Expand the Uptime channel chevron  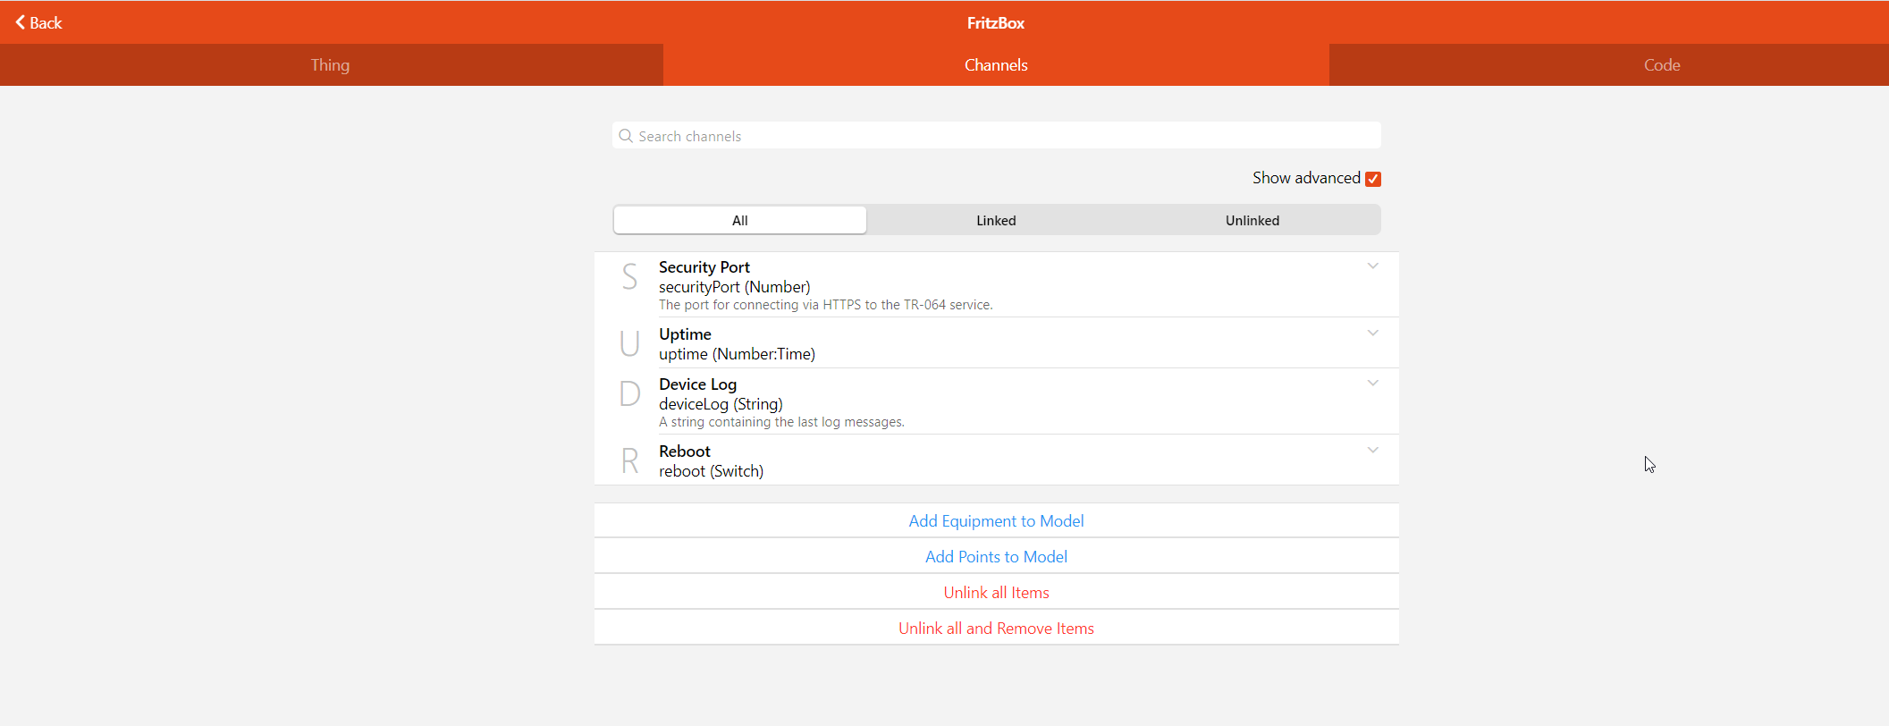click(1372, 333)
